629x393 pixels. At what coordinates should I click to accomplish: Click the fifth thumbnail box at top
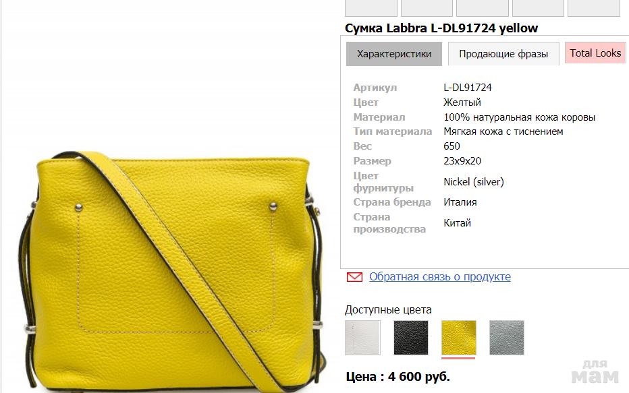click(594, 8)
